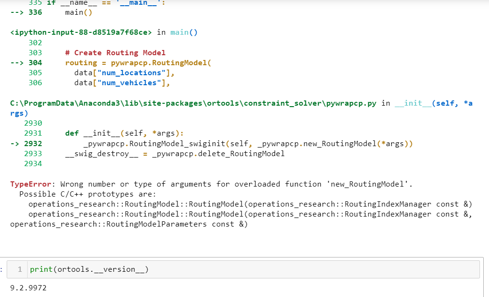The image size is (489, 297).
Task: Click line number 1 in the code cell gutter
Action: click(x=20, y=269)
